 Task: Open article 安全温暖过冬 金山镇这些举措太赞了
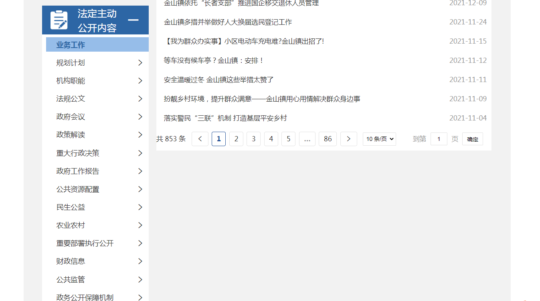[x=219, y=80]
